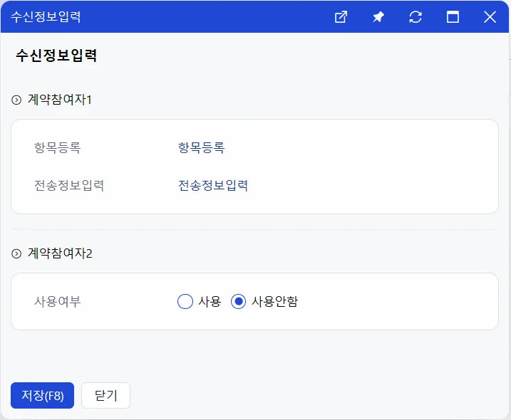Screen dimensions: 511x420
Task: Click the 닫기 button
Action: 106,395
